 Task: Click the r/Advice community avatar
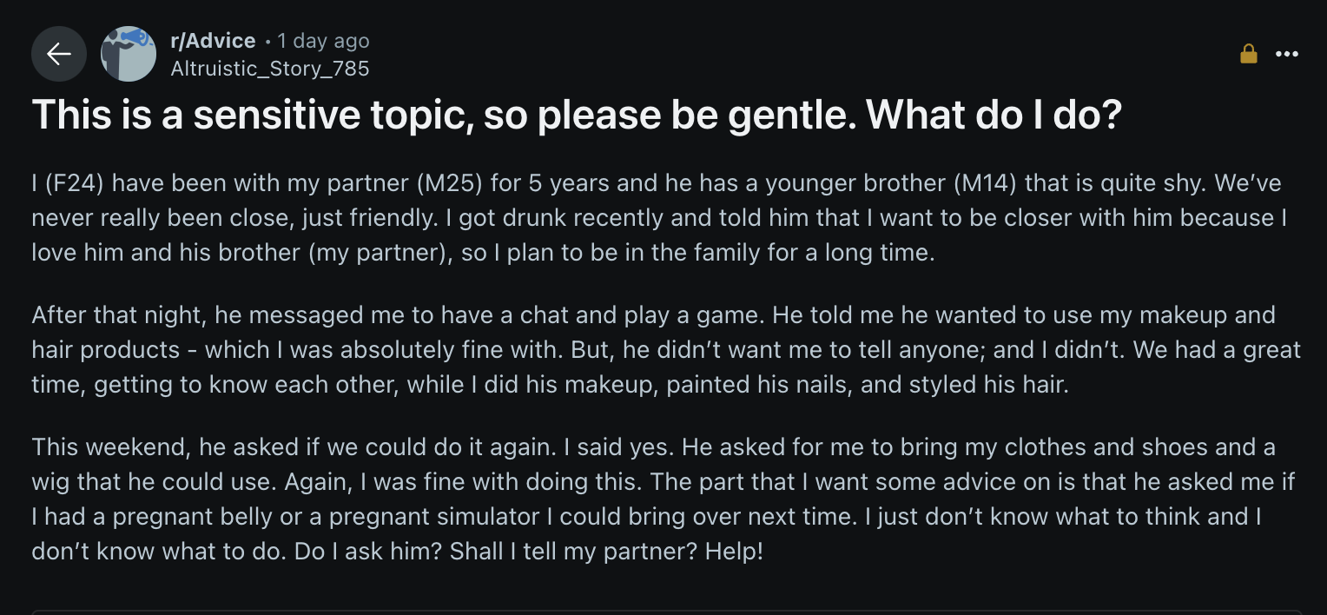click(x=129, y=54)
